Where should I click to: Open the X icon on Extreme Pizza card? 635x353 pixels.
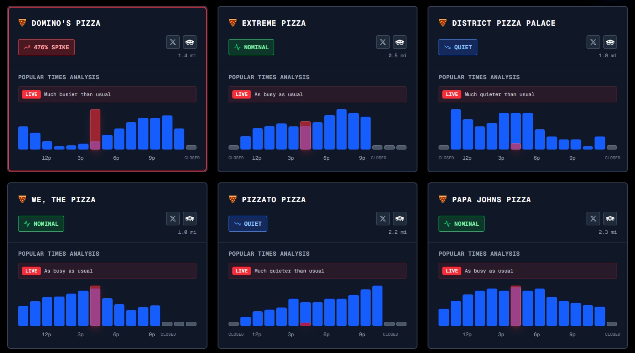pos(383,42)
